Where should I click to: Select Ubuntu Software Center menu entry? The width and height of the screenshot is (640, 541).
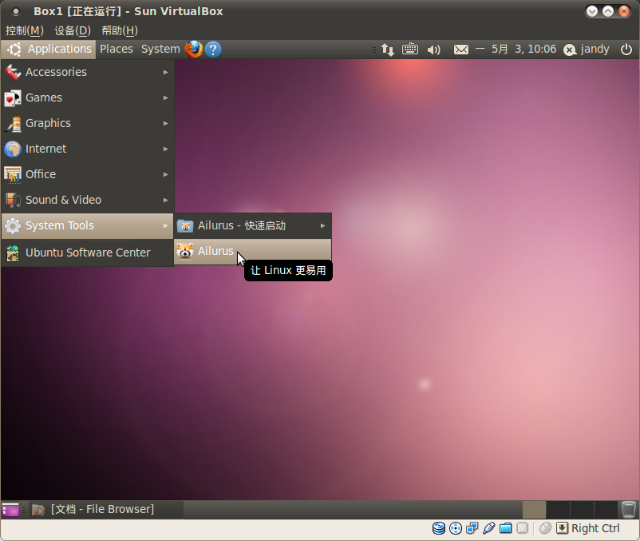(88, 253)
